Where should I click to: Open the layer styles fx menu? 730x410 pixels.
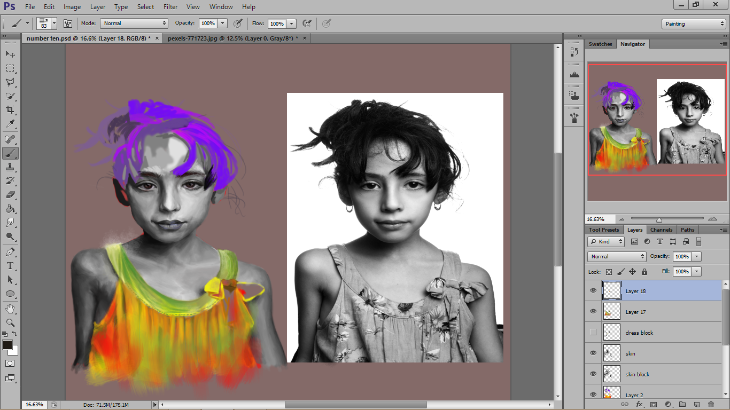(640, 405)
